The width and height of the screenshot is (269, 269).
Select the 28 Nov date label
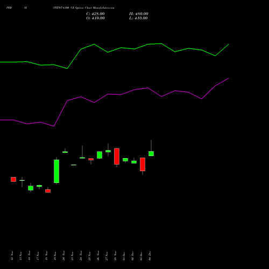tap(115, 256)
